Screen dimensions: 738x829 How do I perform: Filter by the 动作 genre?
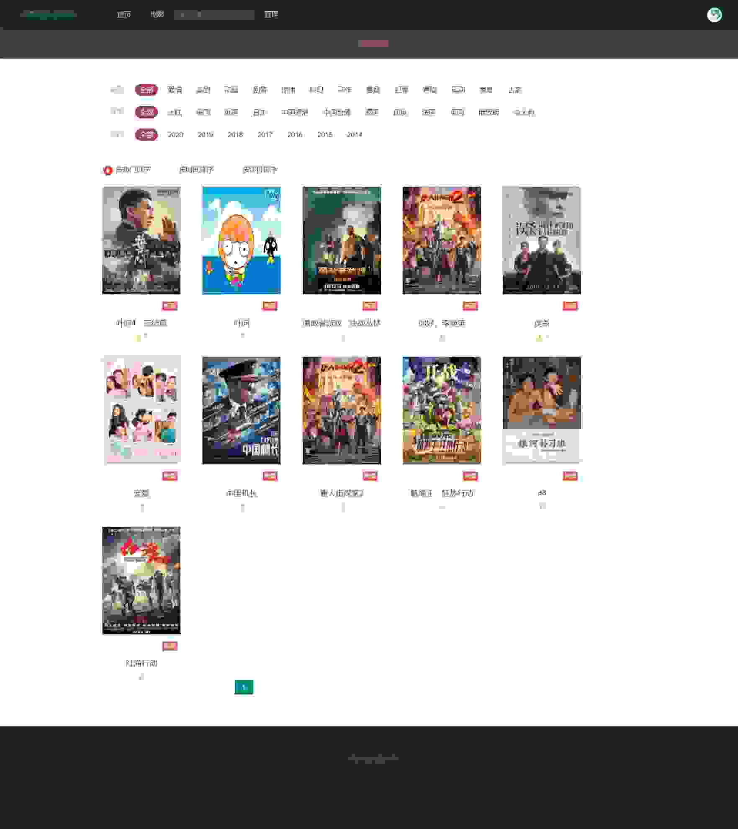tap(345, 90)
